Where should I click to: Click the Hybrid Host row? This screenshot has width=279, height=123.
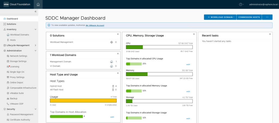(83, 86)
